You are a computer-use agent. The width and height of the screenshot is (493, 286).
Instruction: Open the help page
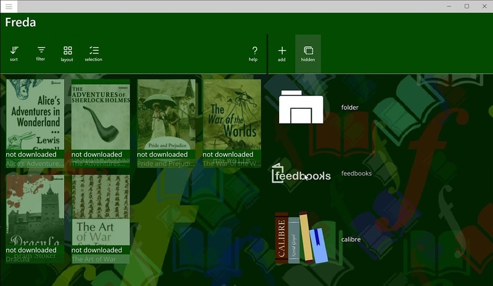[x=253, y=54]
